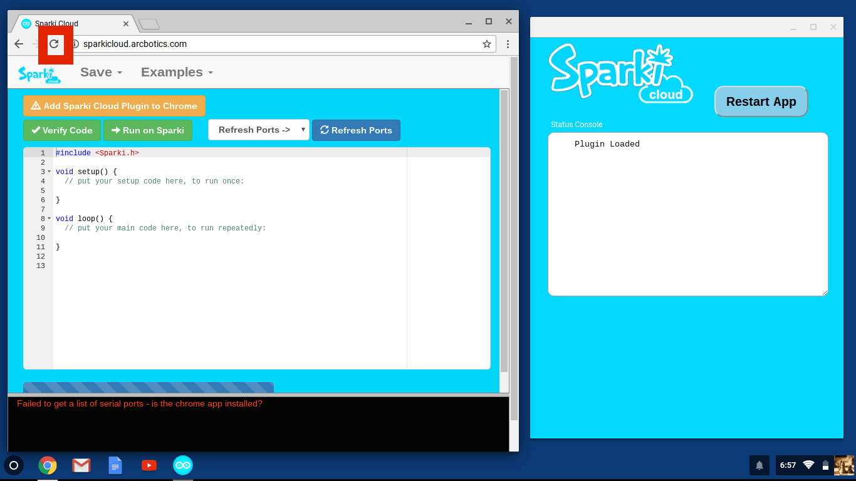Click the battery icon in system tray

825,465
